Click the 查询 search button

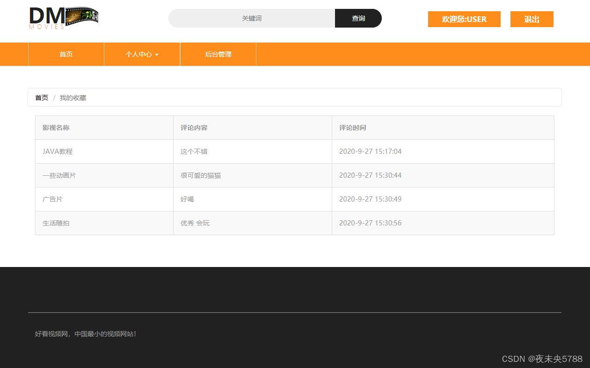click(358, 18)
